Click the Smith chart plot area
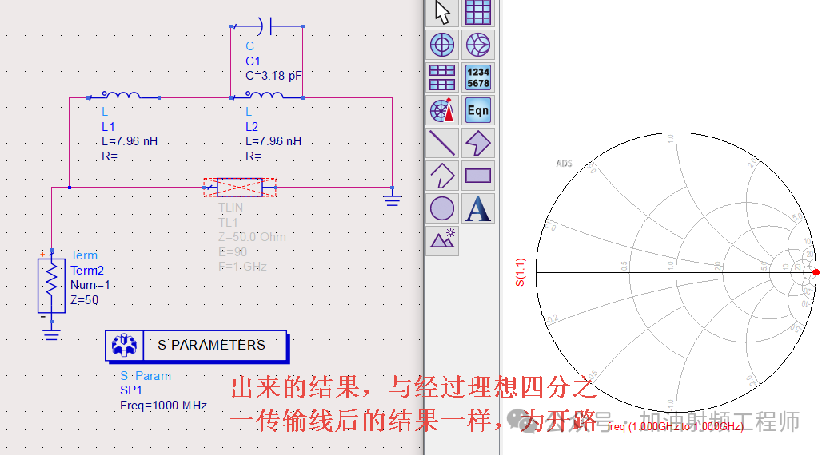826x455 pixels. tap(676, 272)
